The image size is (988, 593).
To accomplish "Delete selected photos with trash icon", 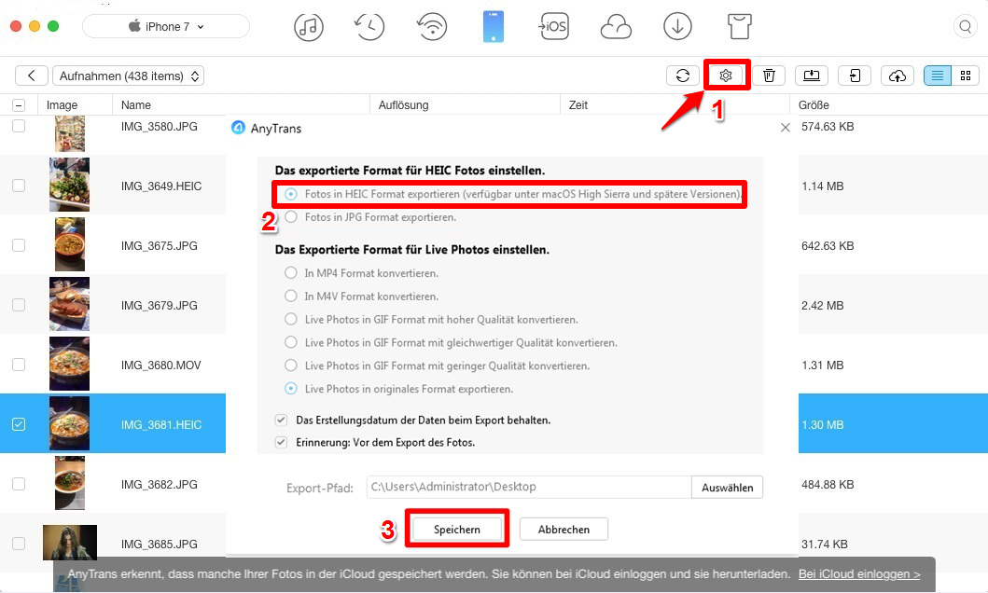I will 769,76.
